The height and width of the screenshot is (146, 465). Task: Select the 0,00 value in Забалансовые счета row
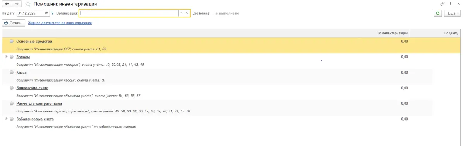(x=405, y=119)
